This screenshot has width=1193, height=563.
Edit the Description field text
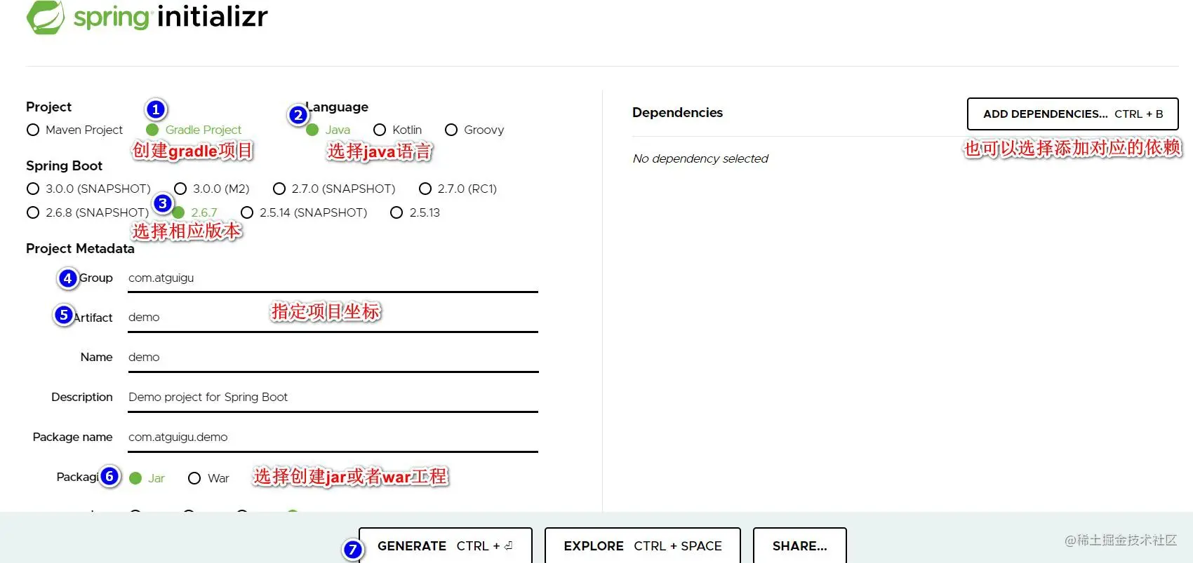coord(333,398)
